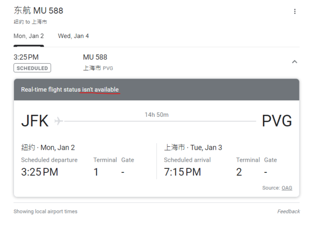
Task: Click the Feedback link
Action: tap(288, 211)
